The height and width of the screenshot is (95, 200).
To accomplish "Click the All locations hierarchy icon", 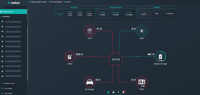I will pyautogui.click(x=1, y=16).
